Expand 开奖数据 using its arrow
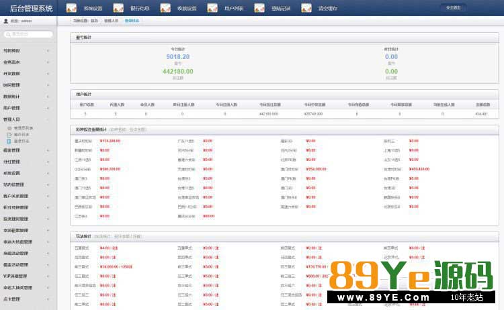 (x=48, y=74)
